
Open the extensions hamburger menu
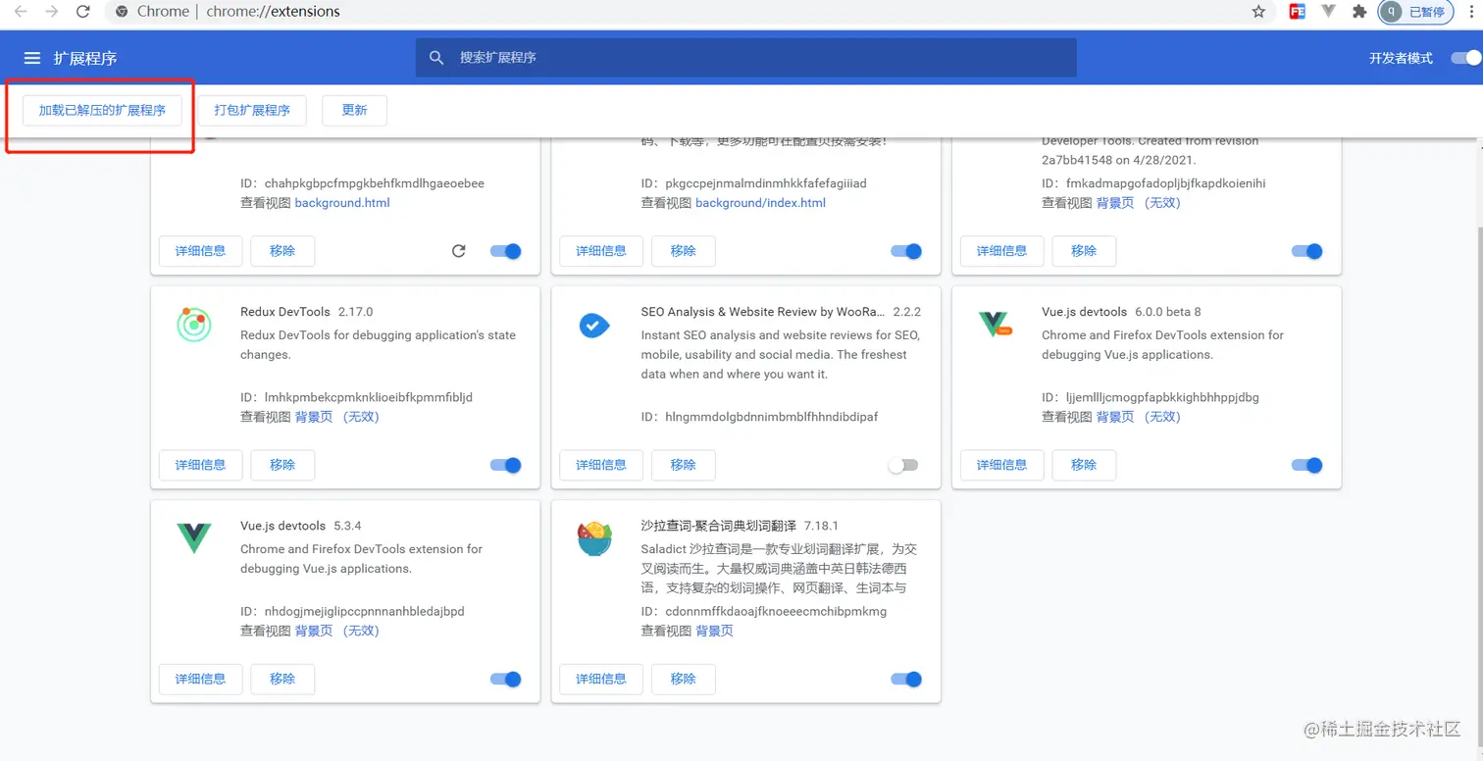[32, 59]
